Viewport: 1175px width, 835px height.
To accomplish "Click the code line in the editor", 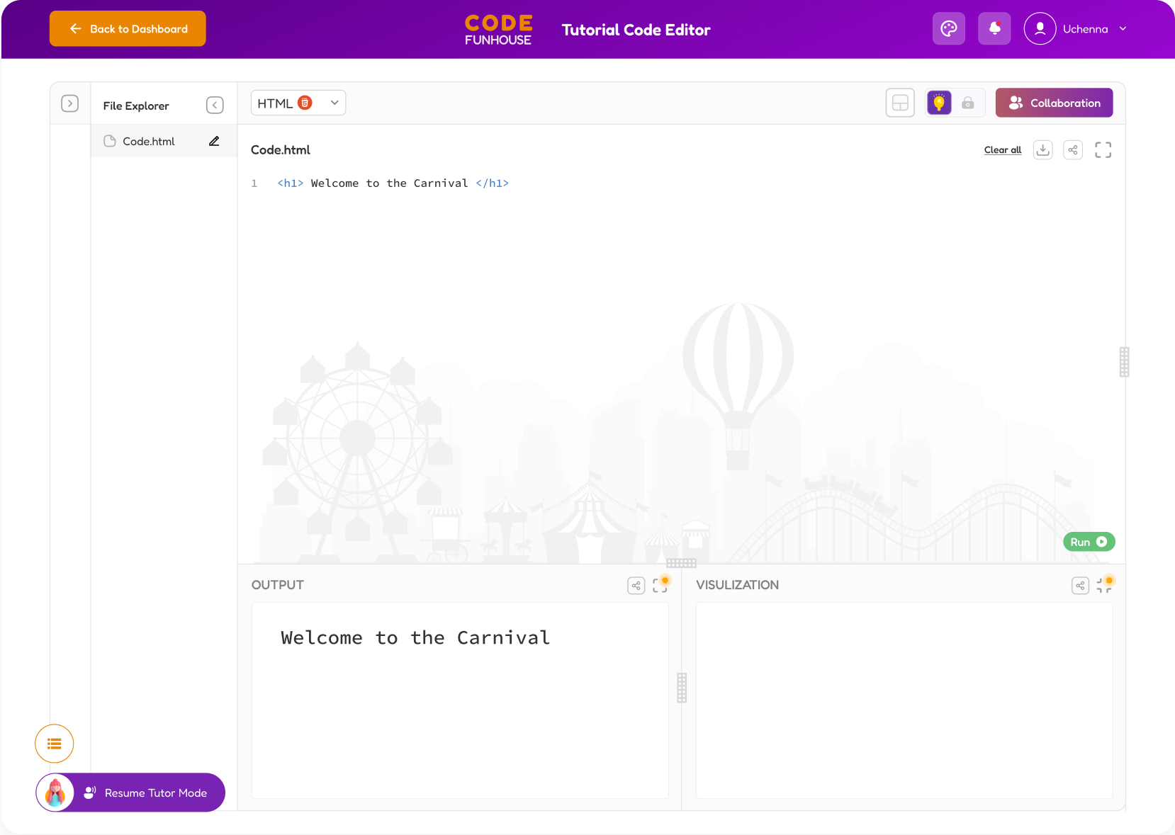I will (393, 183).
